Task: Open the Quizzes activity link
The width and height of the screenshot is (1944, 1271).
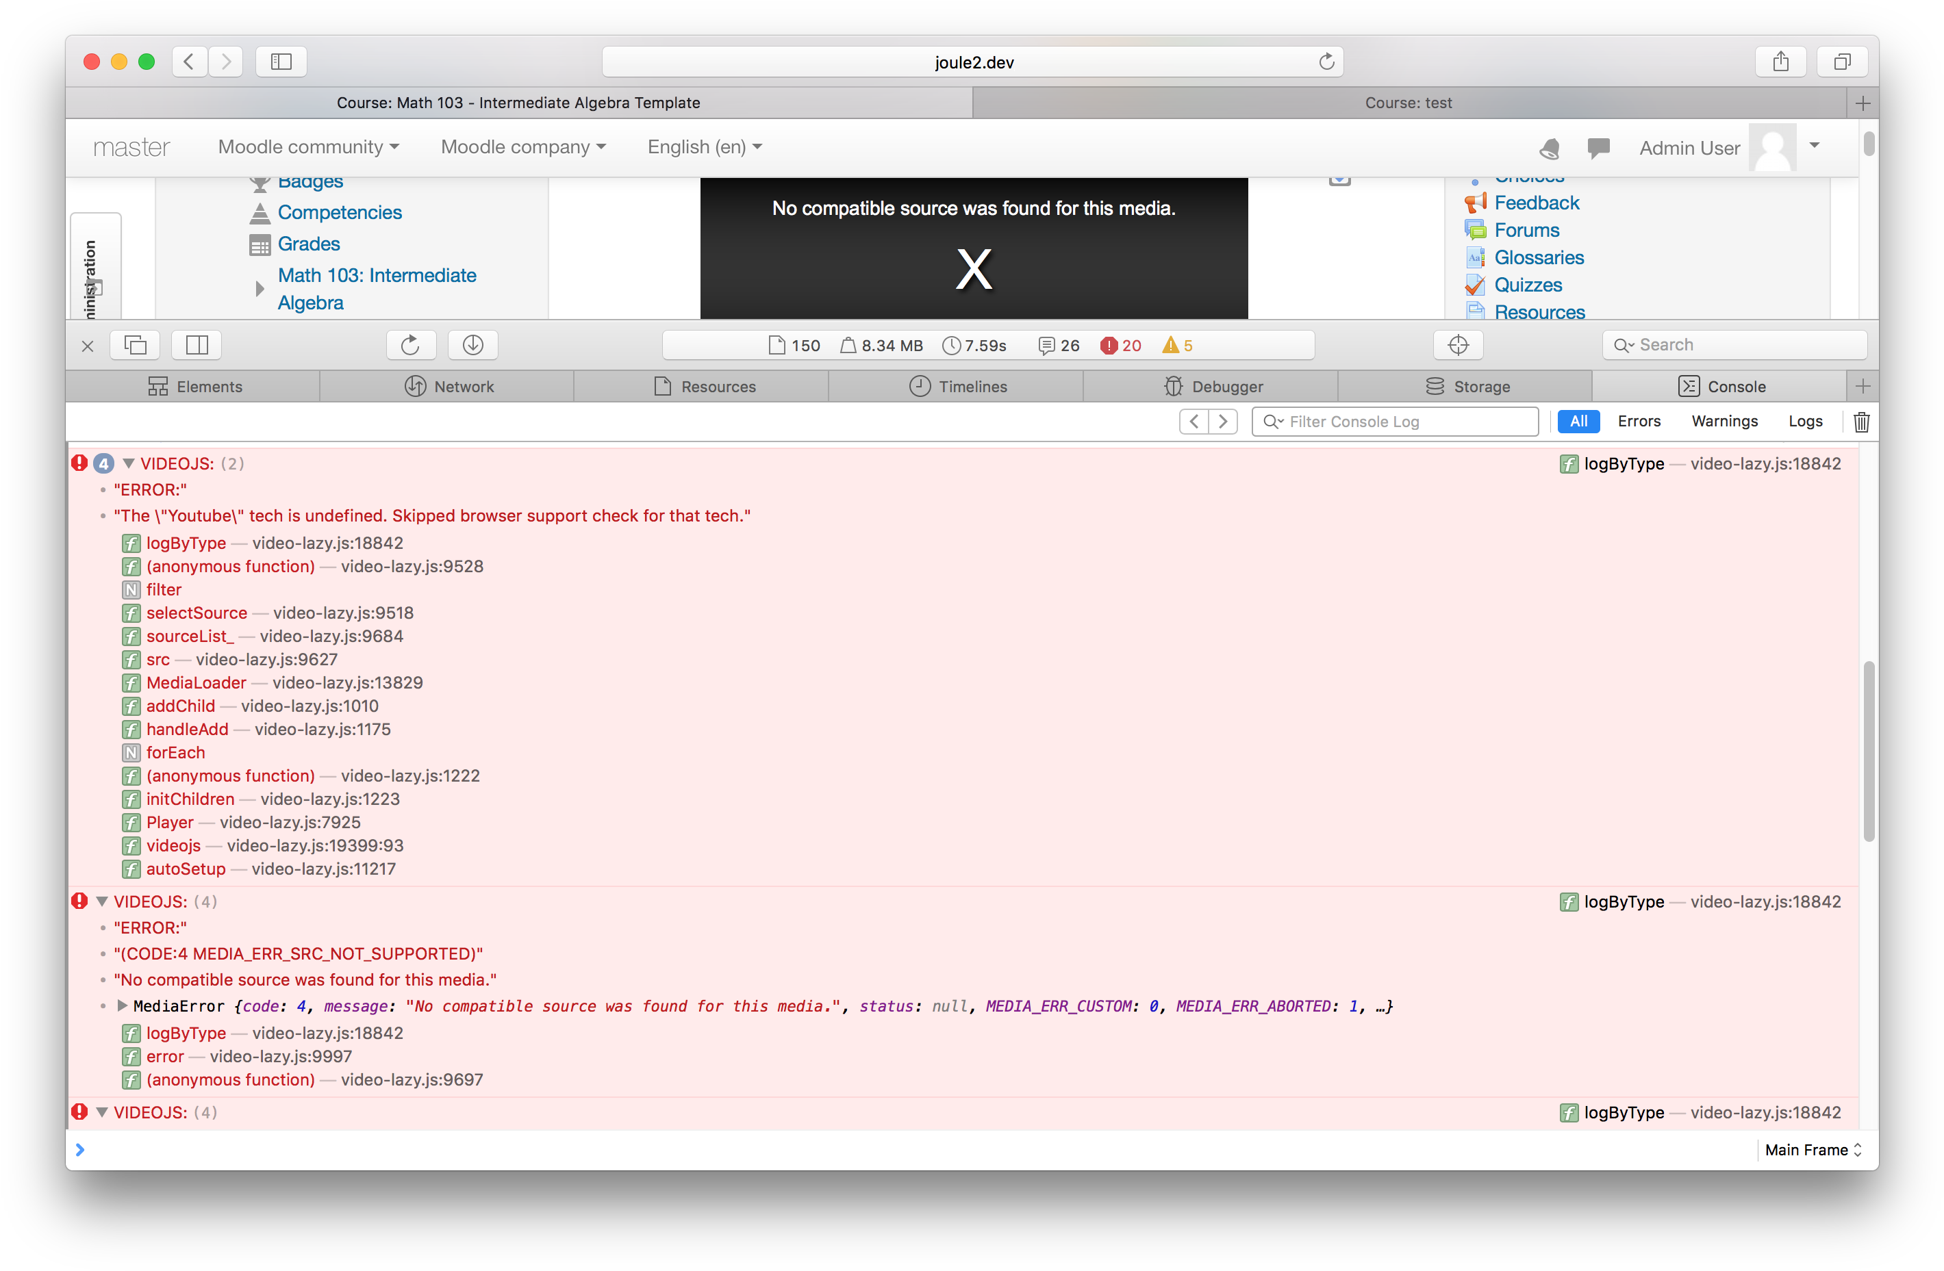Action: [1528, 285]
